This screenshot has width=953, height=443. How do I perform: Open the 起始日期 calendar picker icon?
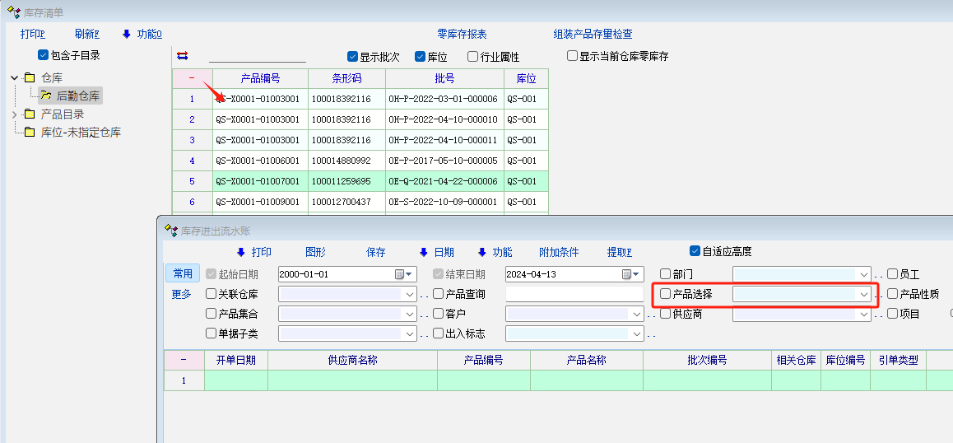pyautogui.click(x=400, y=274)
